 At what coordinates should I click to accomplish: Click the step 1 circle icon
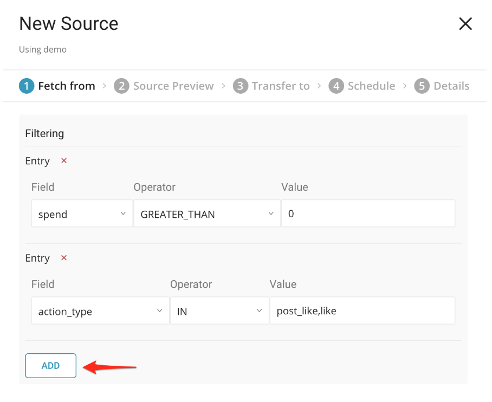tap(26, 86)
